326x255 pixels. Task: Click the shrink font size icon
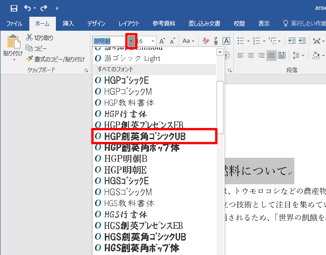(x=173, y=41)
